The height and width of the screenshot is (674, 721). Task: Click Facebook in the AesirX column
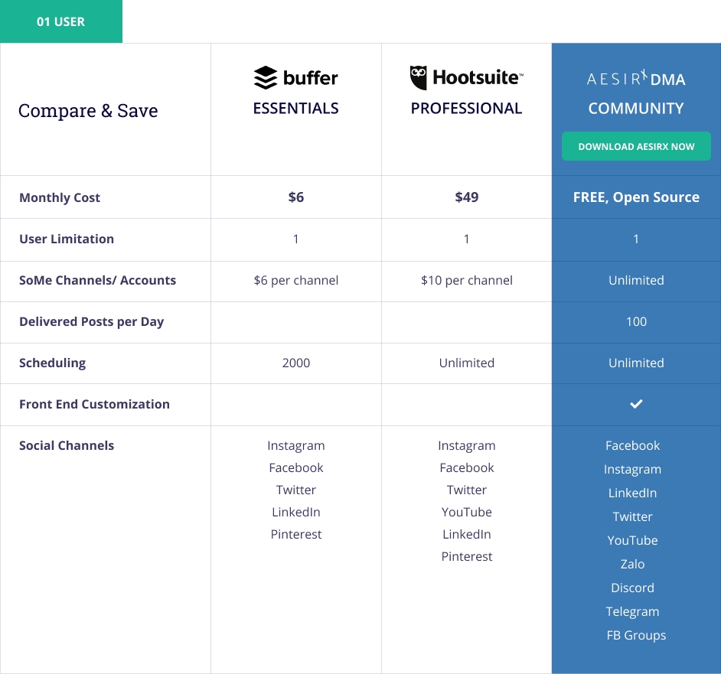click(x=632, y=445)
